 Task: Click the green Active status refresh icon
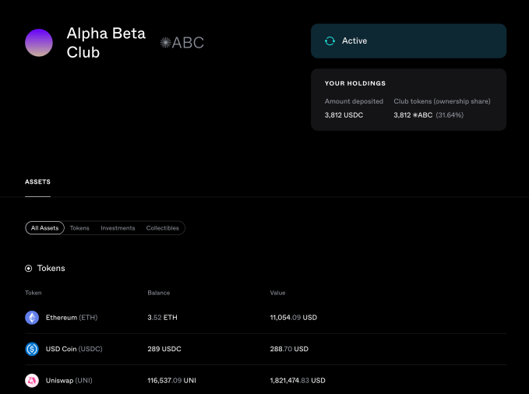tap(330, 40)
